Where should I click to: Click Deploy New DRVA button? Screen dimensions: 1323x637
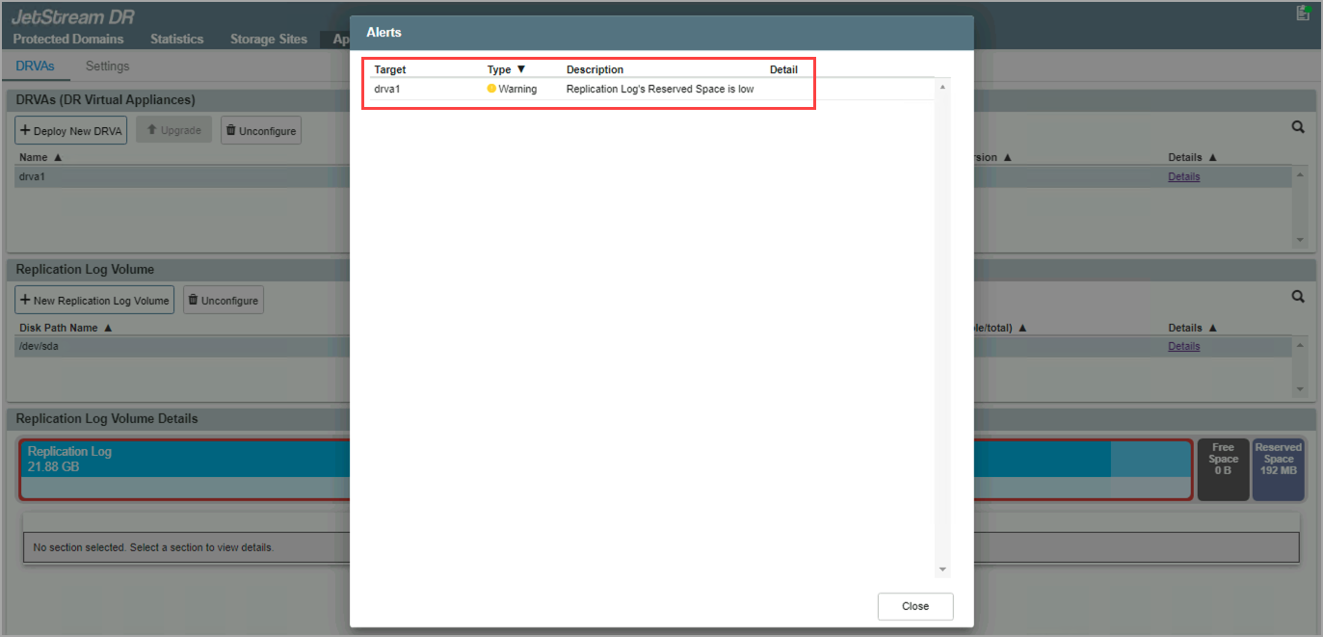[x=70, y=131]
